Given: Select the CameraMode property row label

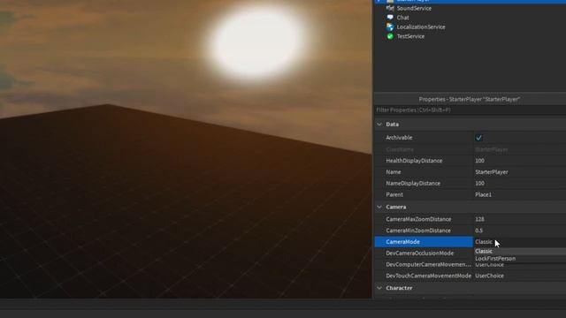Looking at the screenshot, I should pos(402,242).
